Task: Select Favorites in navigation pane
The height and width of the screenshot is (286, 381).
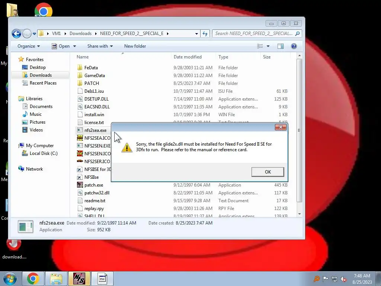Action: (x=35, y=59)
